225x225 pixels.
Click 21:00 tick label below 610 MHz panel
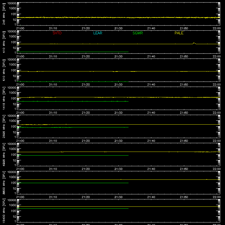click(20, 85)
